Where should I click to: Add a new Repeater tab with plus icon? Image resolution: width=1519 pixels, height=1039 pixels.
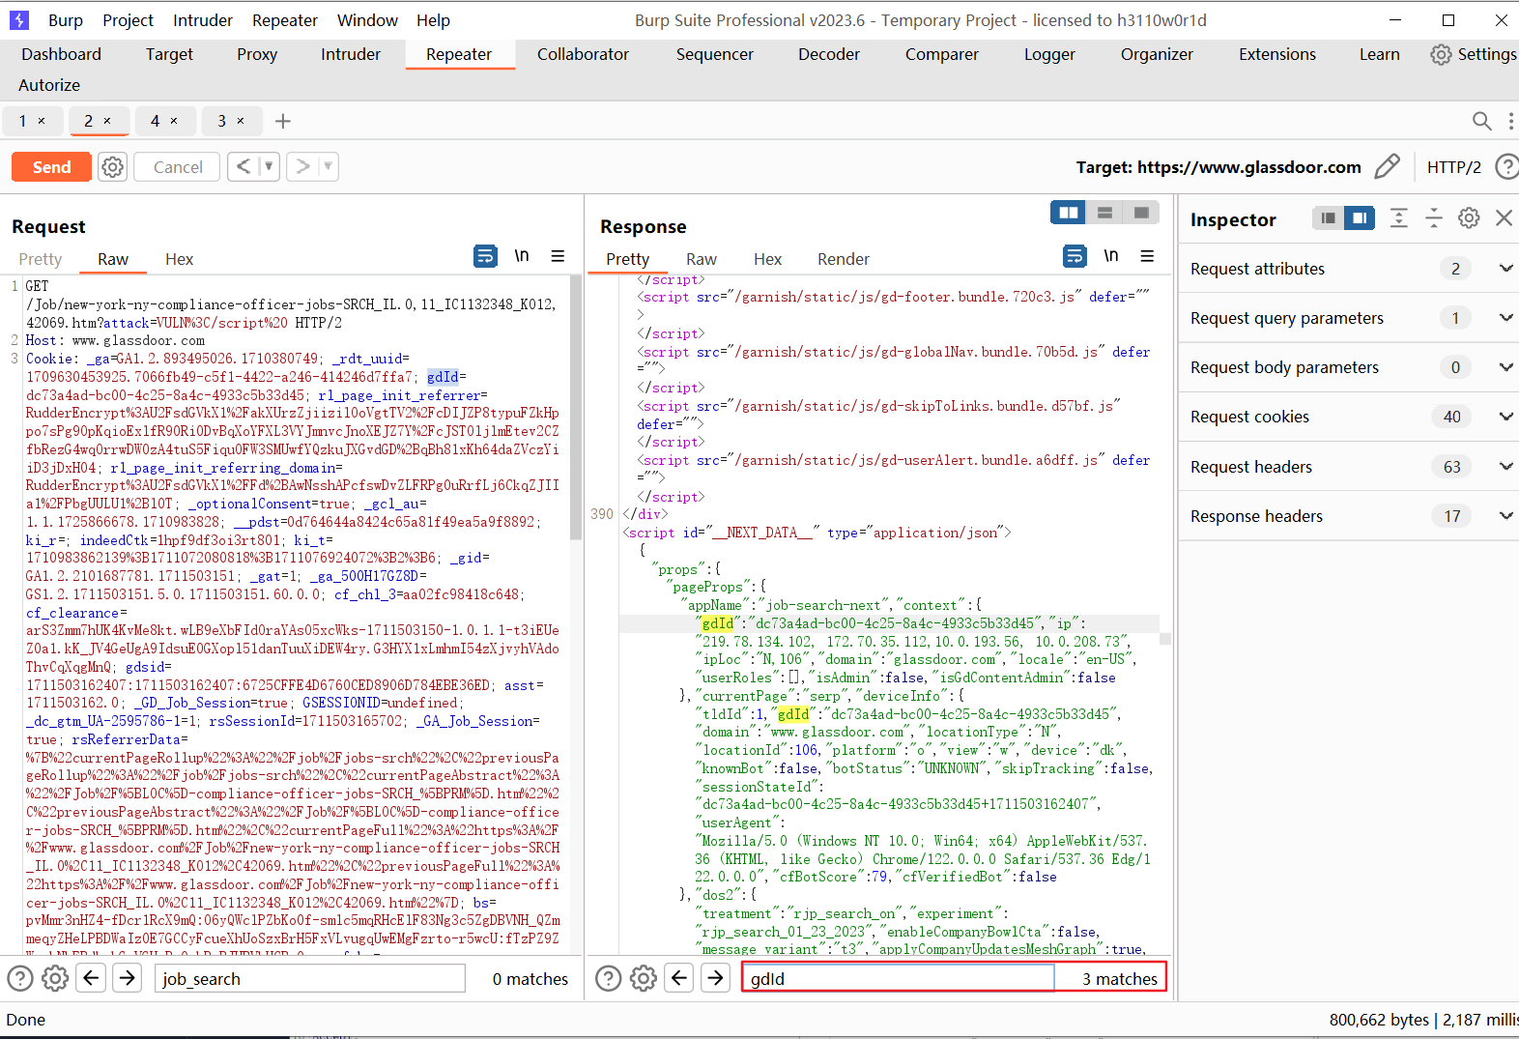coord(283,121)
